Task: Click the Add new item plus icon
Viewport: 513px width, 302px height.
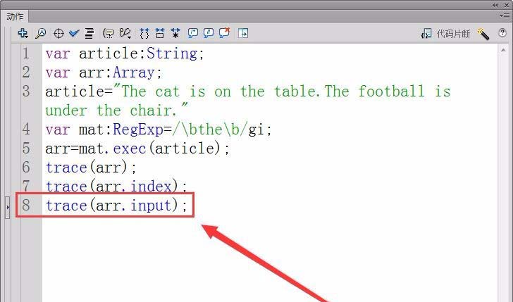Action: click(23, 33)
